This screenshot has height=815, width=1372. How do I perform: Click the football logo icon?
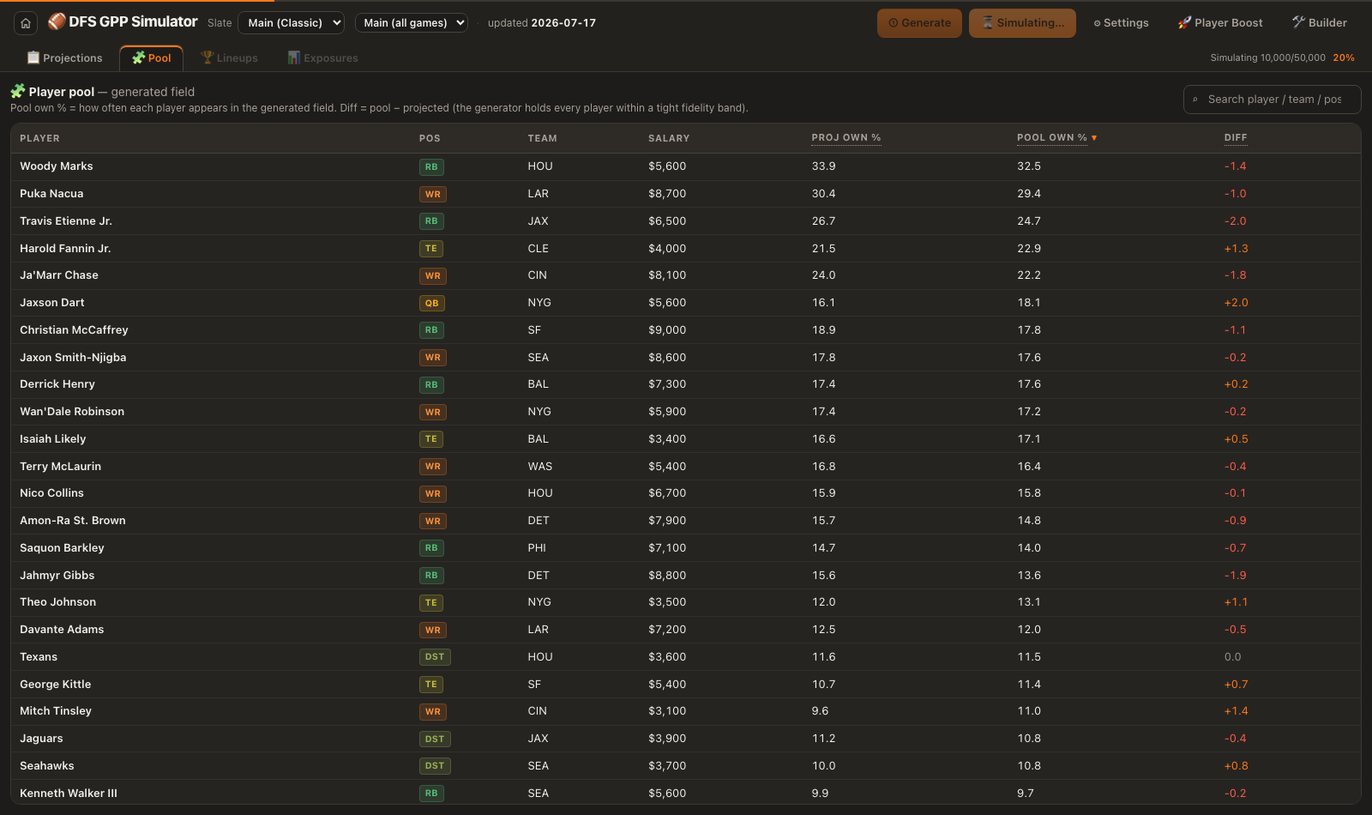pos(57,21)
